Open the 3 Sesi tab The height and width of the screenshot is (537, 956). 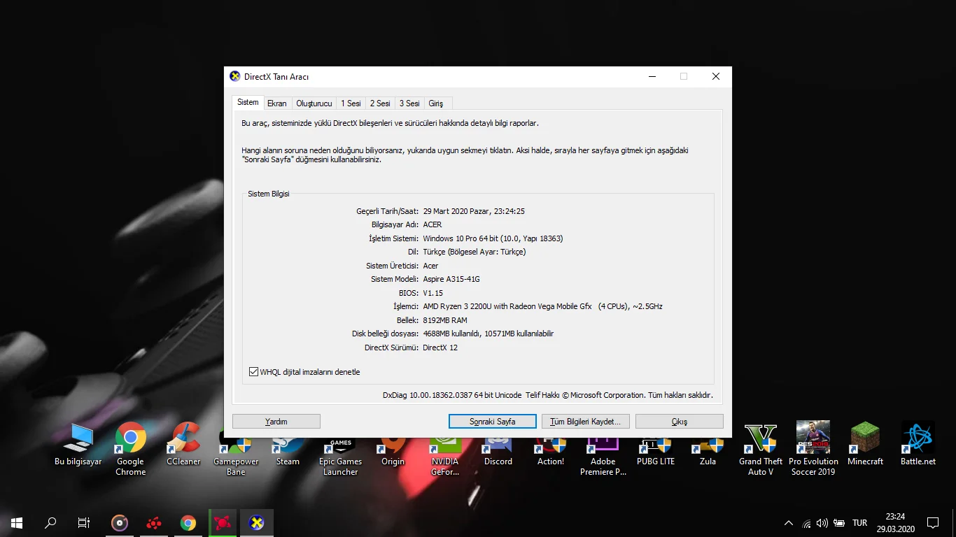pyautogui.click(x=410, y=103)
